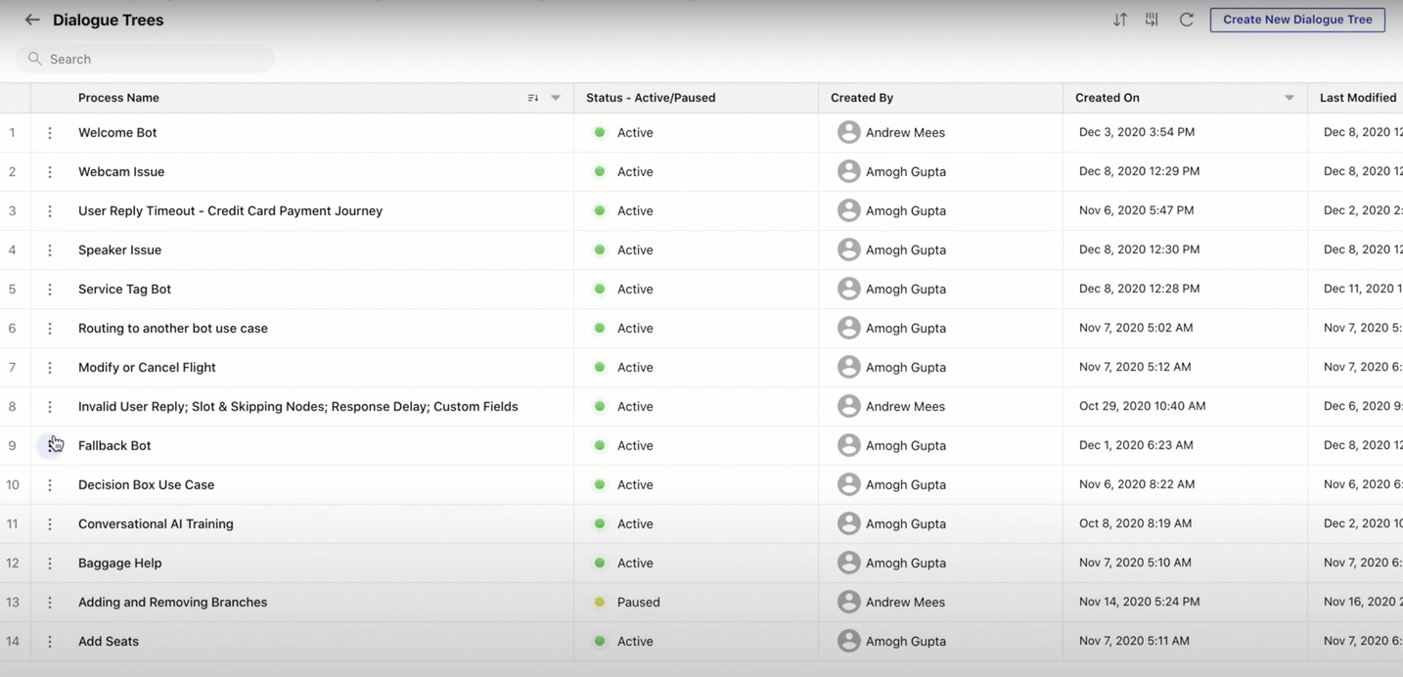Screen dimensions: 1403x677
Task: Open the Created On column filter dropdown
Action: point(1289,97)
